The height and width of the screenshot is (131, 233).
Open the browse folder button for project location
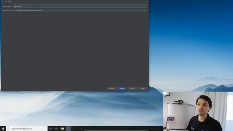[146, 11]
